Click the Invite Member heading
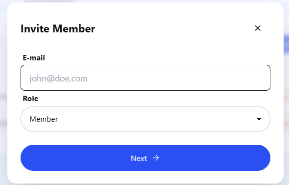 [x=58, y=28]
